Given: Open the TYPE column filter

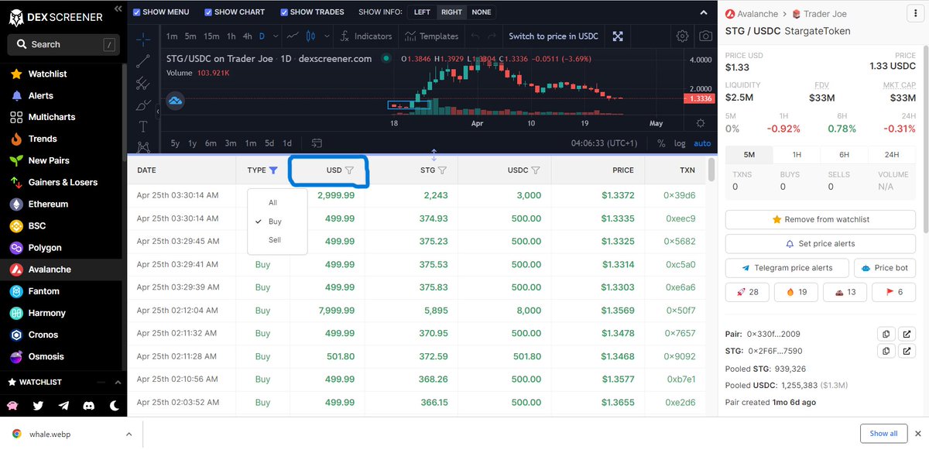Looking at the screenshot, I should [273, 170].
